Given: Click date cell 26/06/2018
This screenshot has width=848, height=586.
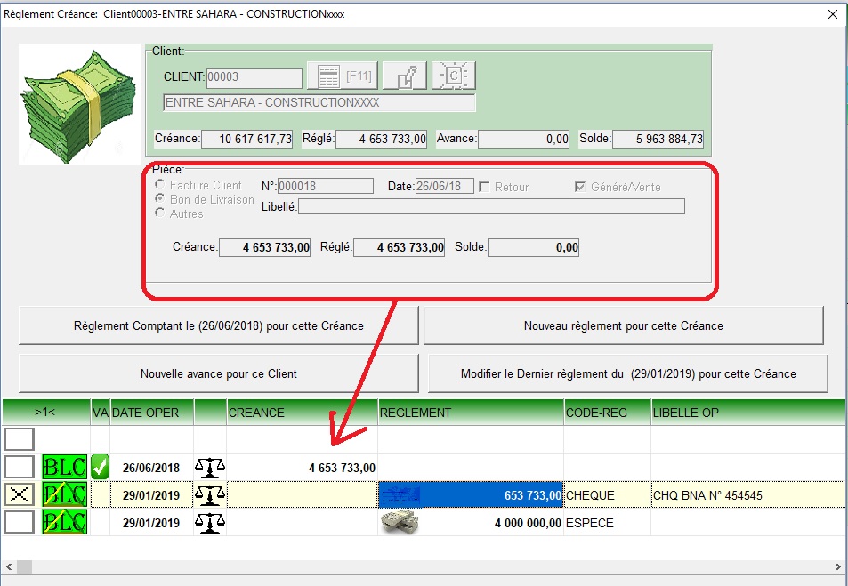Looking at the screenshot, I should (x=151, y=468).
